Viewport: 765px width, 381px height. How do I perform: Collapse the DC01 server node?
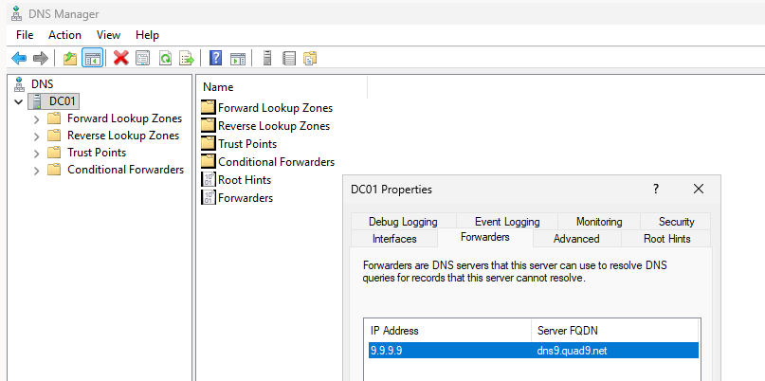(18, 102)
